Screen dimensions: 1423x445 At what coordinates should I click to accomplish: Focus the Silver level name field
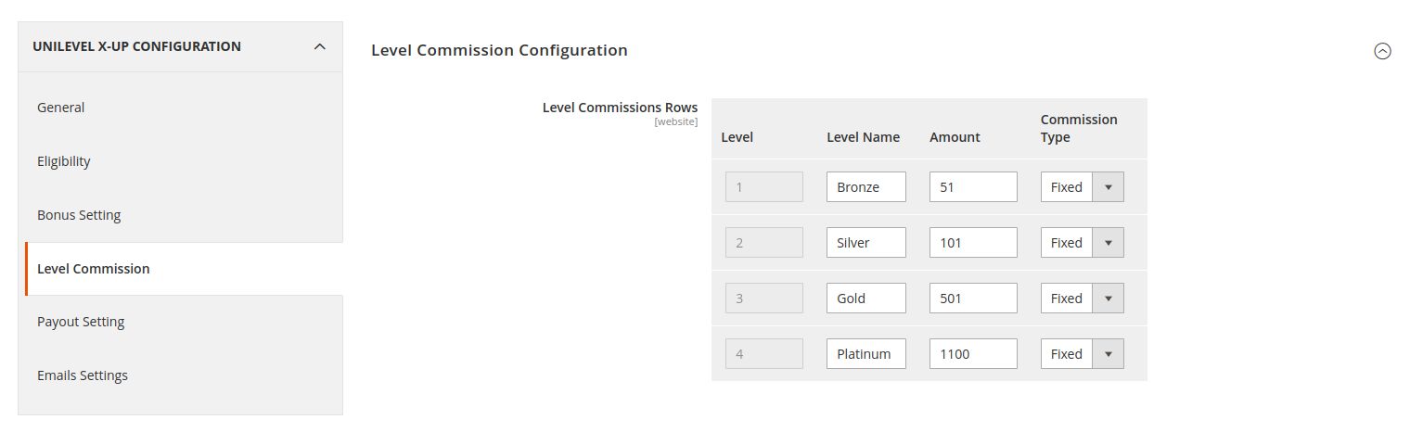[x=865, y=243]
